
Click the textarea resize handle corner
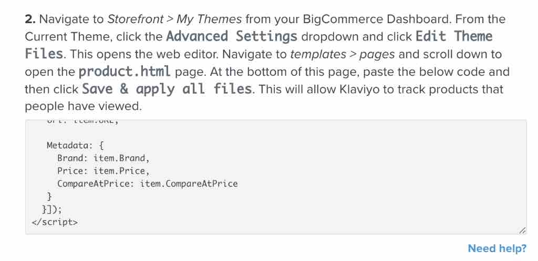pyautogui.click(x=522, y=230)
